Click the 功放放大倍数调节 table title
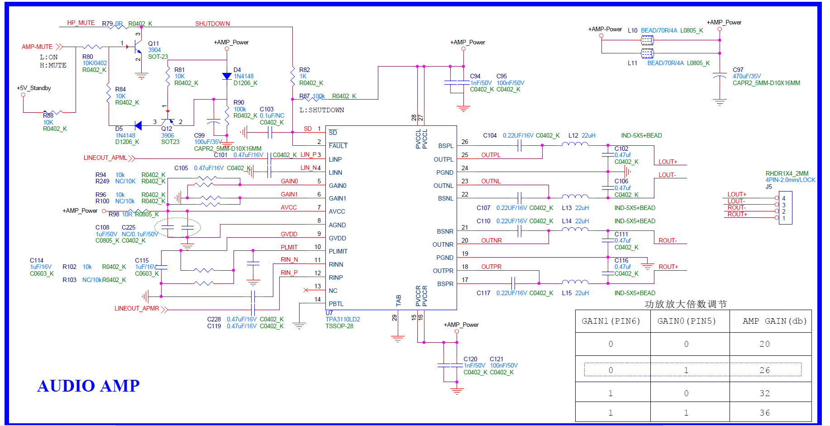The width and height of the screenshot is (830, 426). pyautogui.click(x=686, y=304)
